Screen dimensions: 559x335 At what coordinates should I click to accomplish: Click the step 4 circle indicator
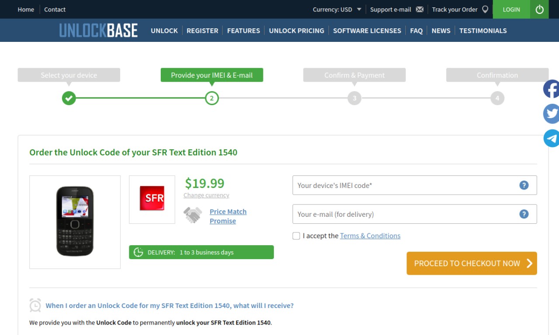497,98
